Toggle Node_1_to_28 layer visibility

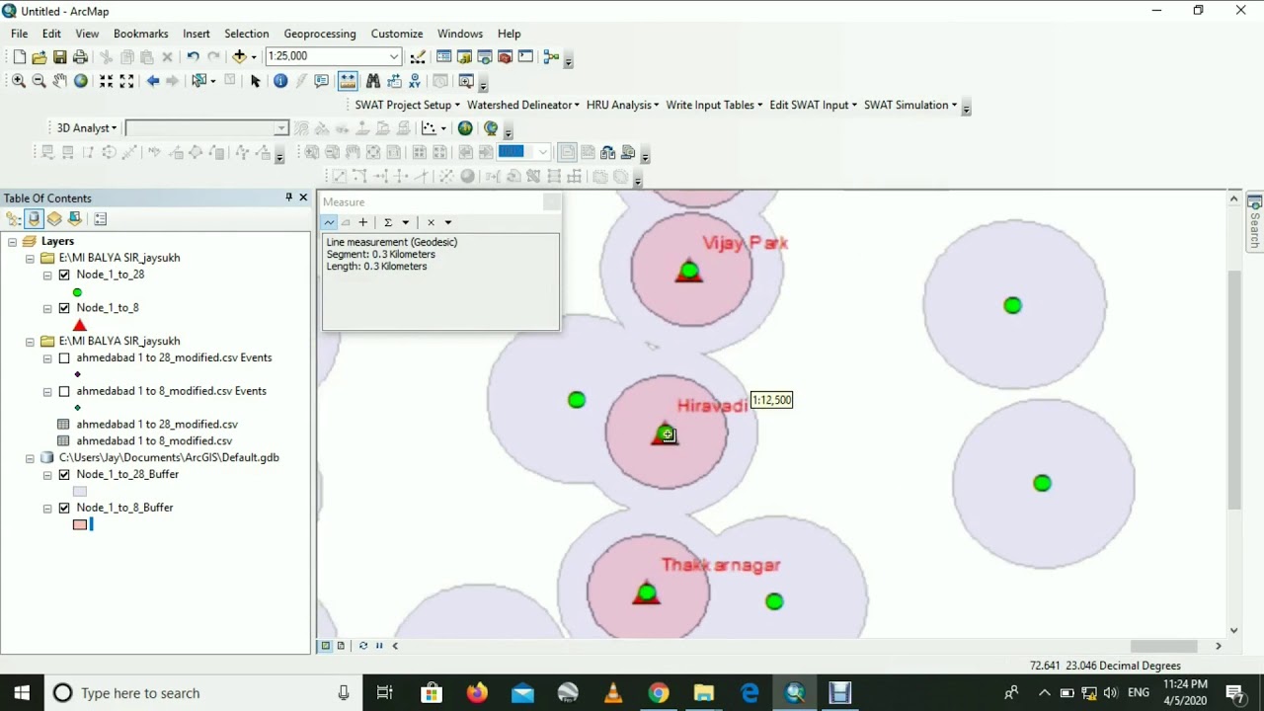click(x=64, y=275)
